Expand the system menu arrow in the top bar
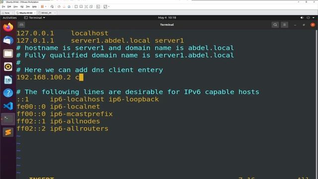The width and height of the screenshot is (318, 179). [314, 18]
